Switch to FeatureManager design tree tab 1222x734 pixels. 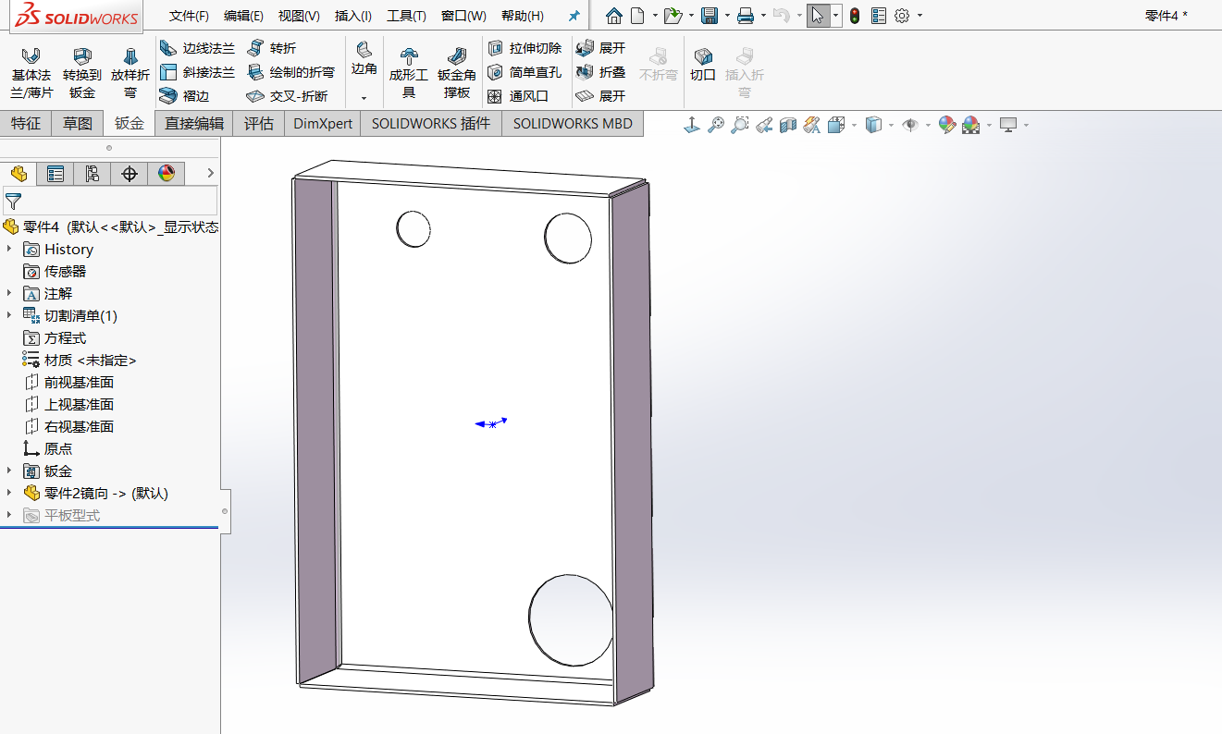19,173
